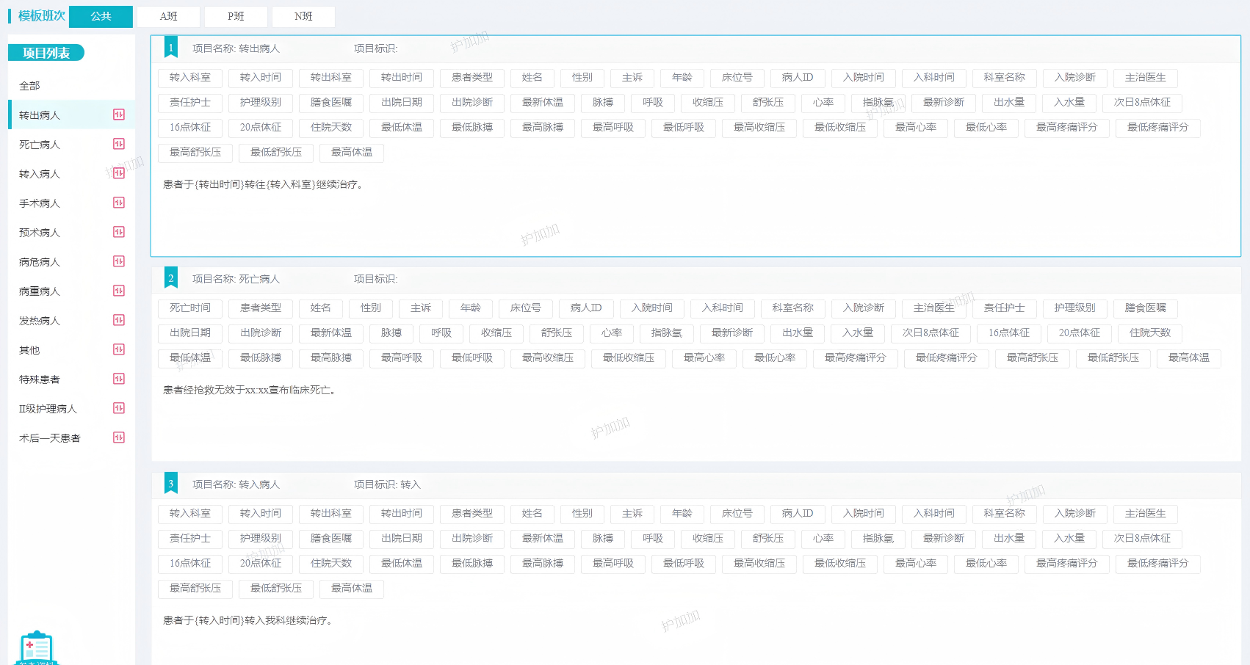Click the sort icon beside 特殊患者
Image resolution: width=1250 pixels, height=665 pixels.
[x=119, y=379]
